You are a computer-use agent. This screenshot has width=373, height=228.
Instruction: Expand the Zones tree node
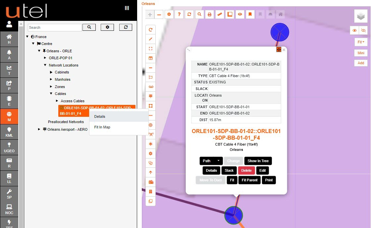[x=51, y=87]
